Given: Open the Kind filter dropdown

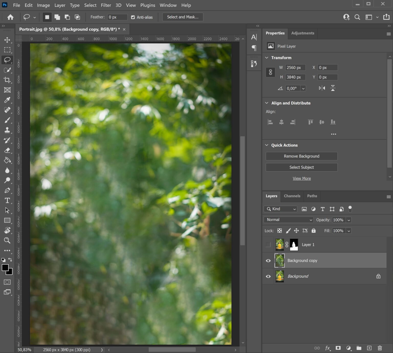Looking at the screenshot, I should click(280, 209).
